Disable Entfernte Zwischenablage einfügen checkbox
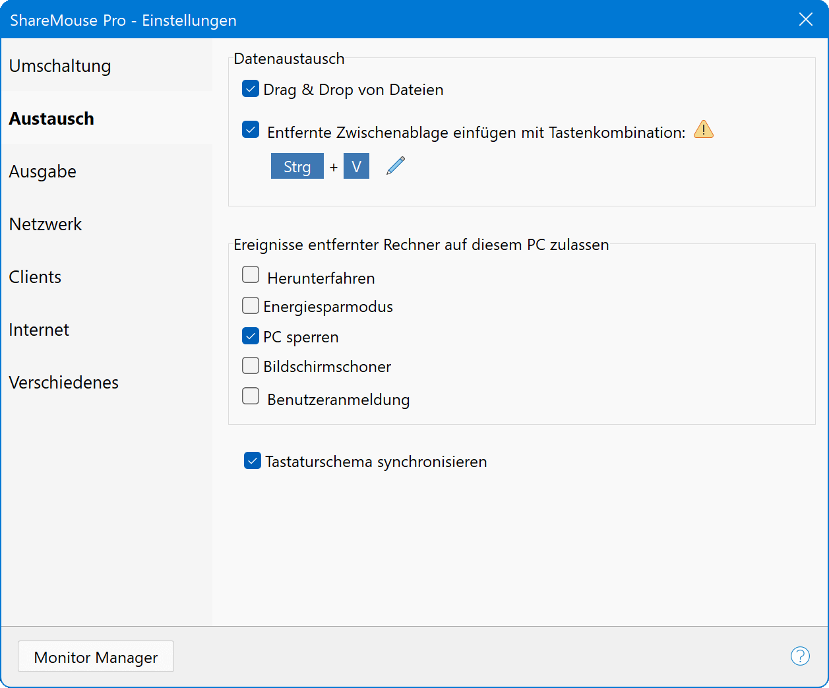829x688 pixels. [251, 129]
